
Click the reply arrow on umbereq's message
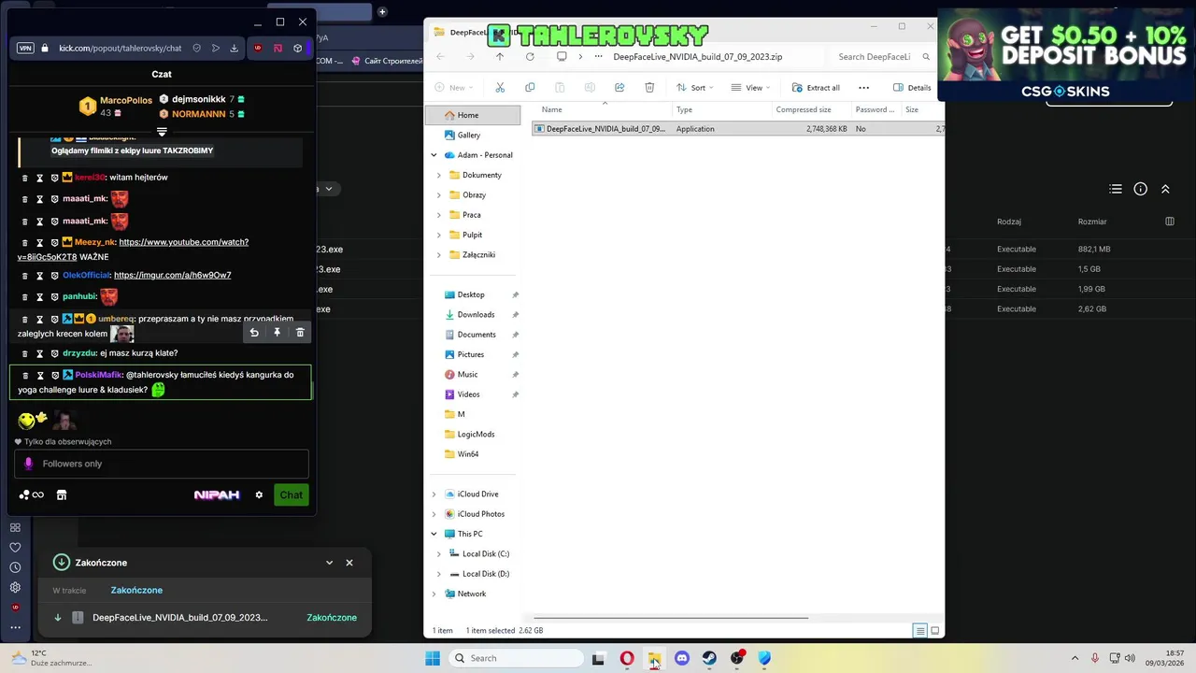254,332
